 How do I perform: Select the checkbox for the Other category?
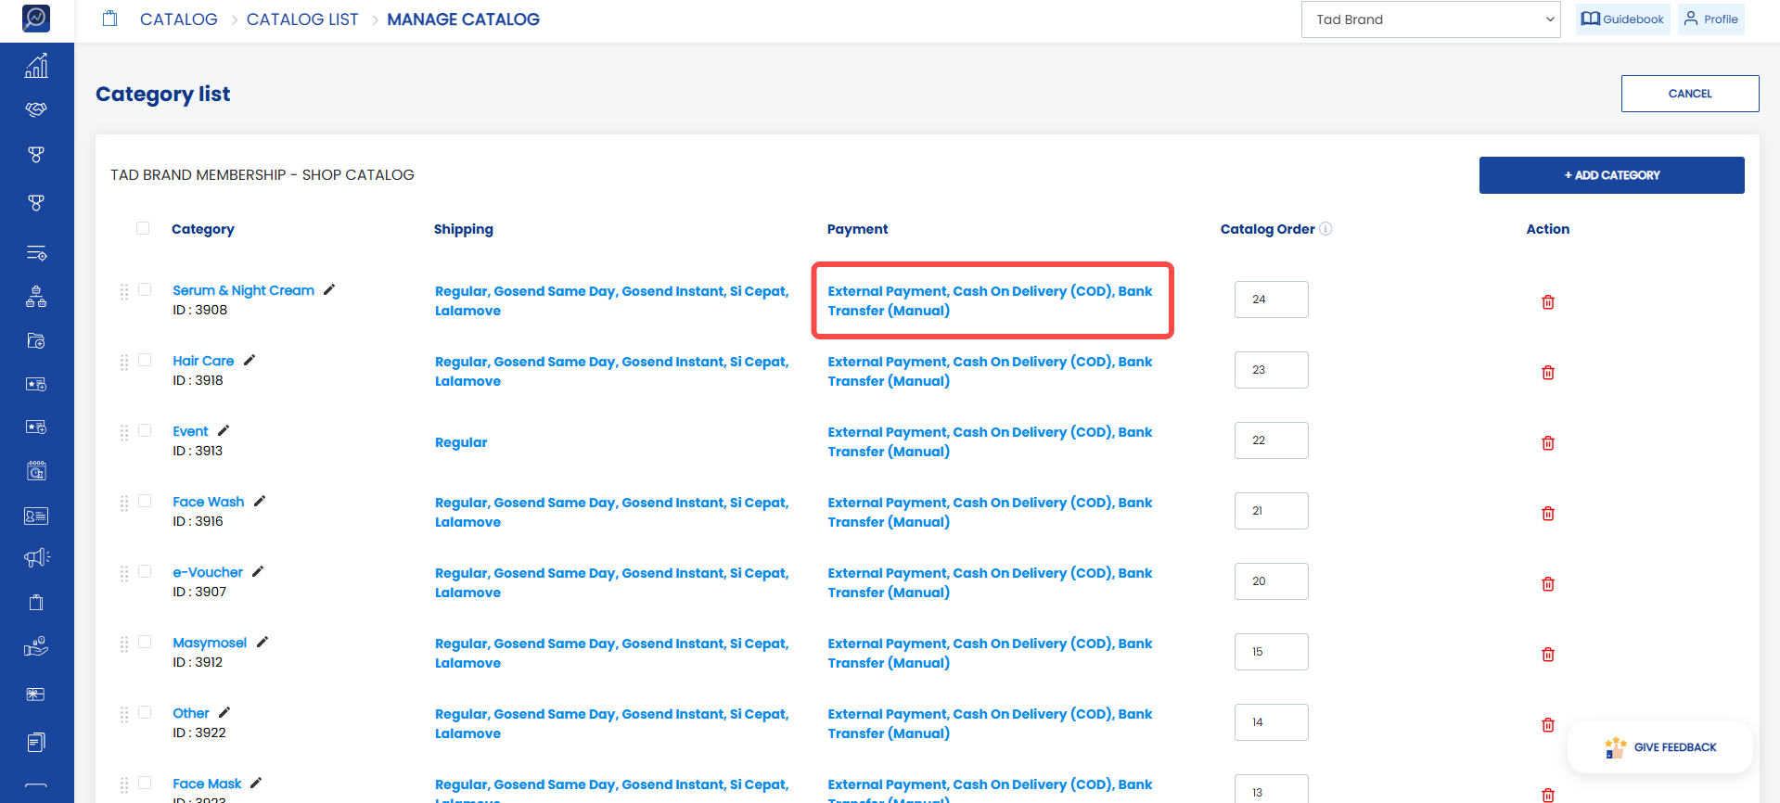(x=145, y=712)
